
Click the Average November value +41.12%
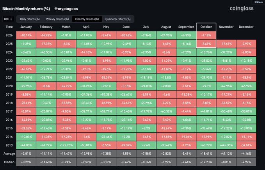pyautogui.click(x=226, y=154)
